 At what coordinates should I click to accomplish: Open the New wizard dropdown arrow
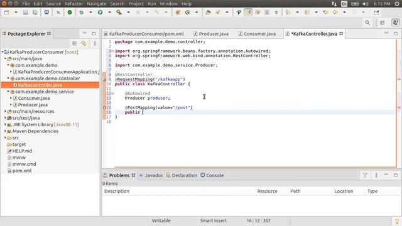pos(16,13)
